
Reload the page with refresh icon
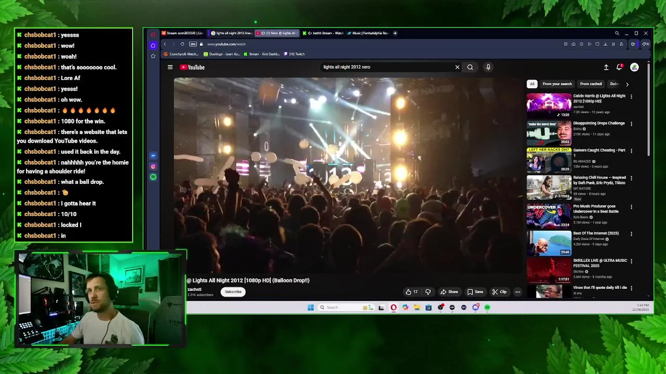[182, 44]
